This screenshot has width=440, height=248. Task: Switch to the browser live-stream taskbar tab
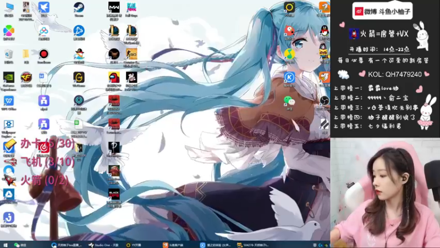(67, 245)
